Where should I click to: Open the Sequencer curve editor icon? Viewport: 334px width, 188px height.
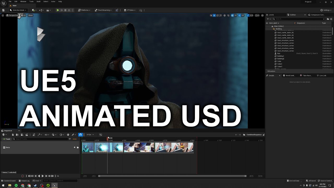pos(100,135)
